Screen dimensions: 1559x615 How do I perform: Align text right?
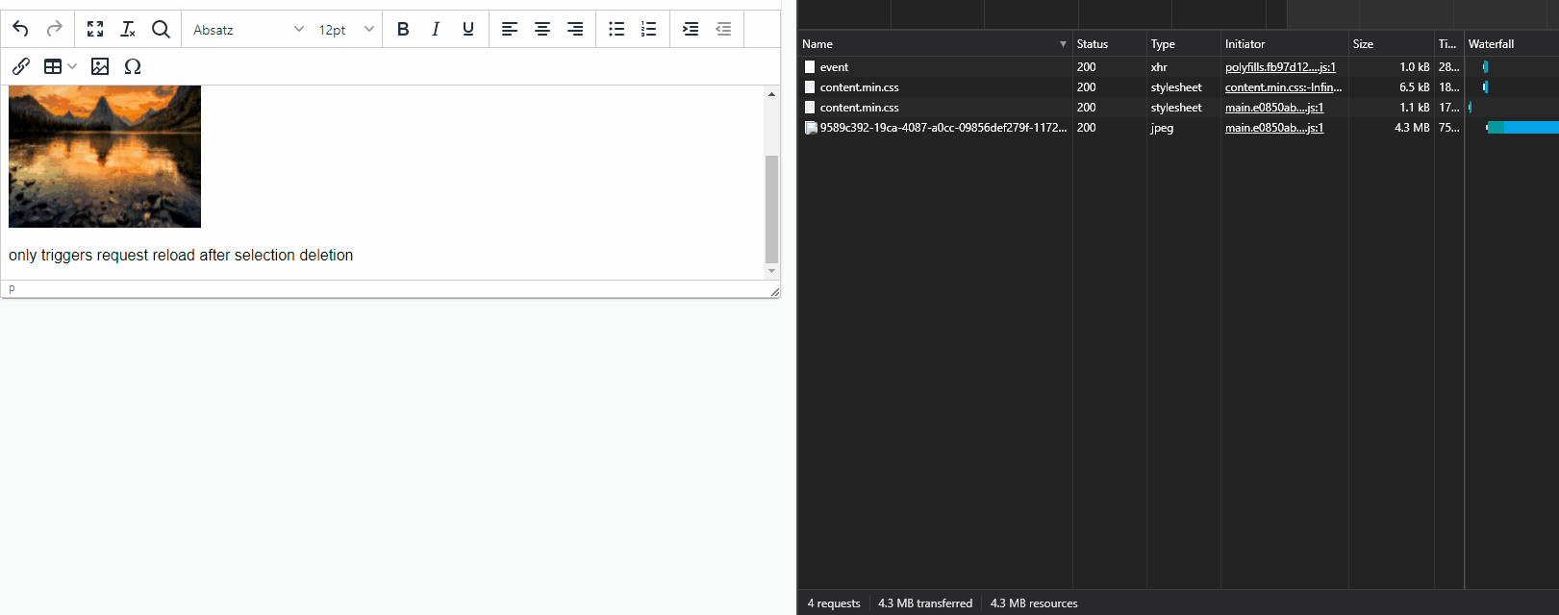pyautogui.click(x=575, y=29)
